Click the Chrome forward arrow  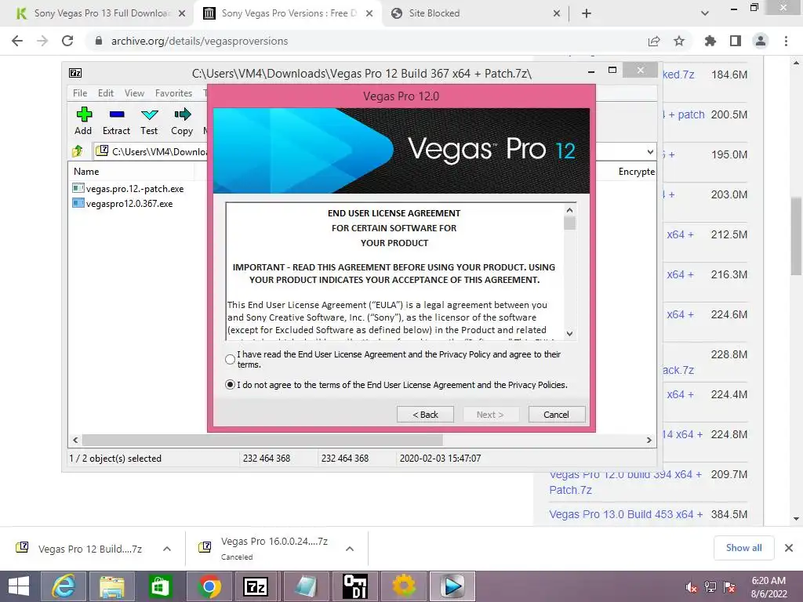click(42, 41)
